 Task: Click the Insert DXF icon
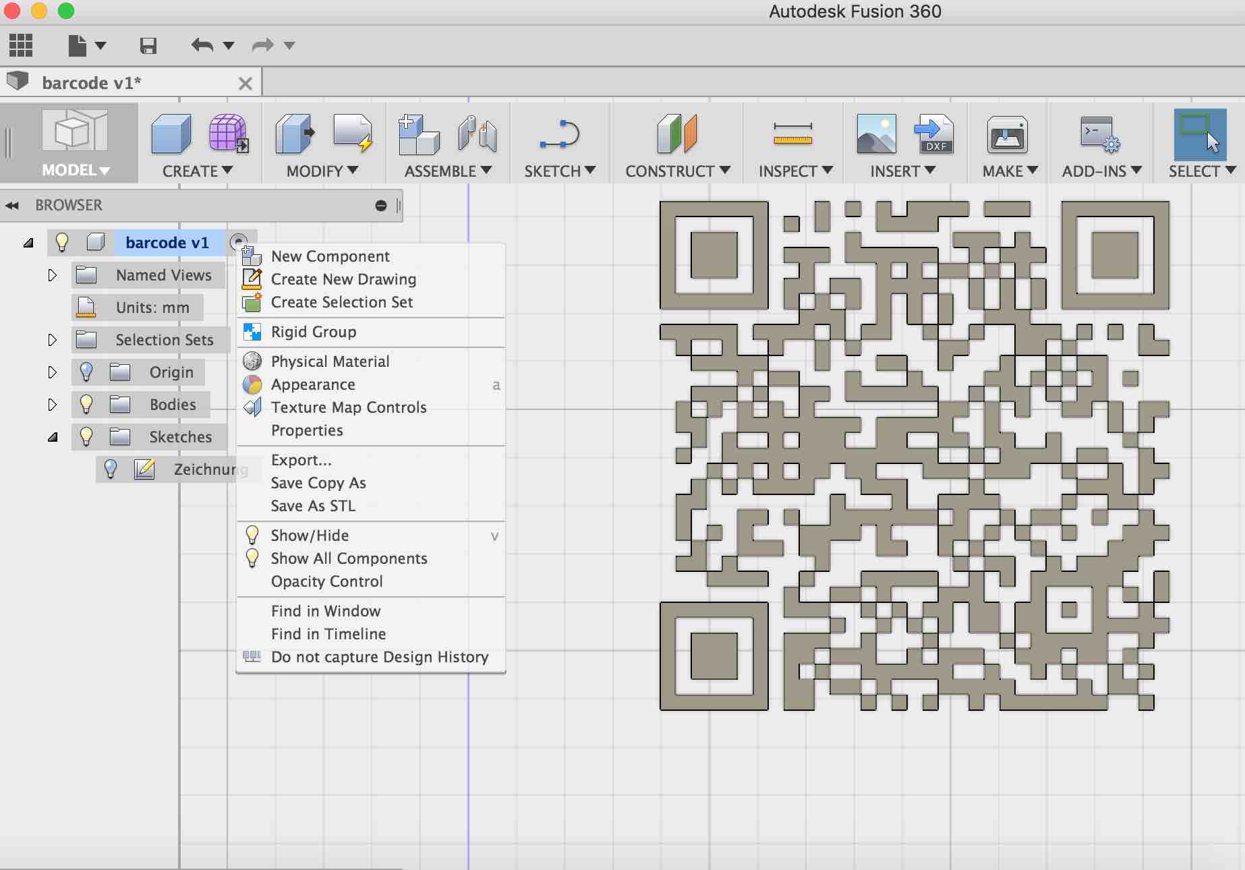point(933,134)
